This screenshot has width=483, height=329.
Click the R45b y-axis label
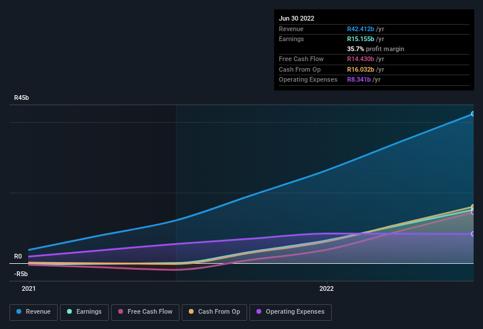point(22,98)
